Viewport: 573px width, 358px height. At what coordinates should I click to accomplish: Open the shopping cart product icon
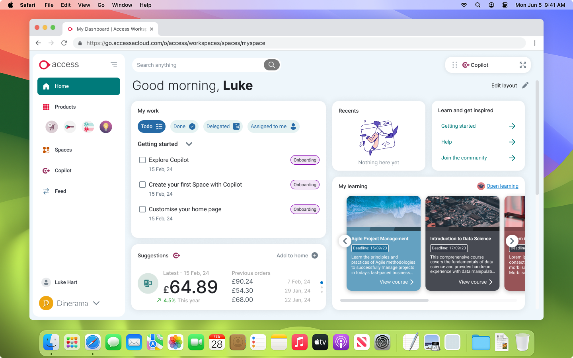pos(52,127)
